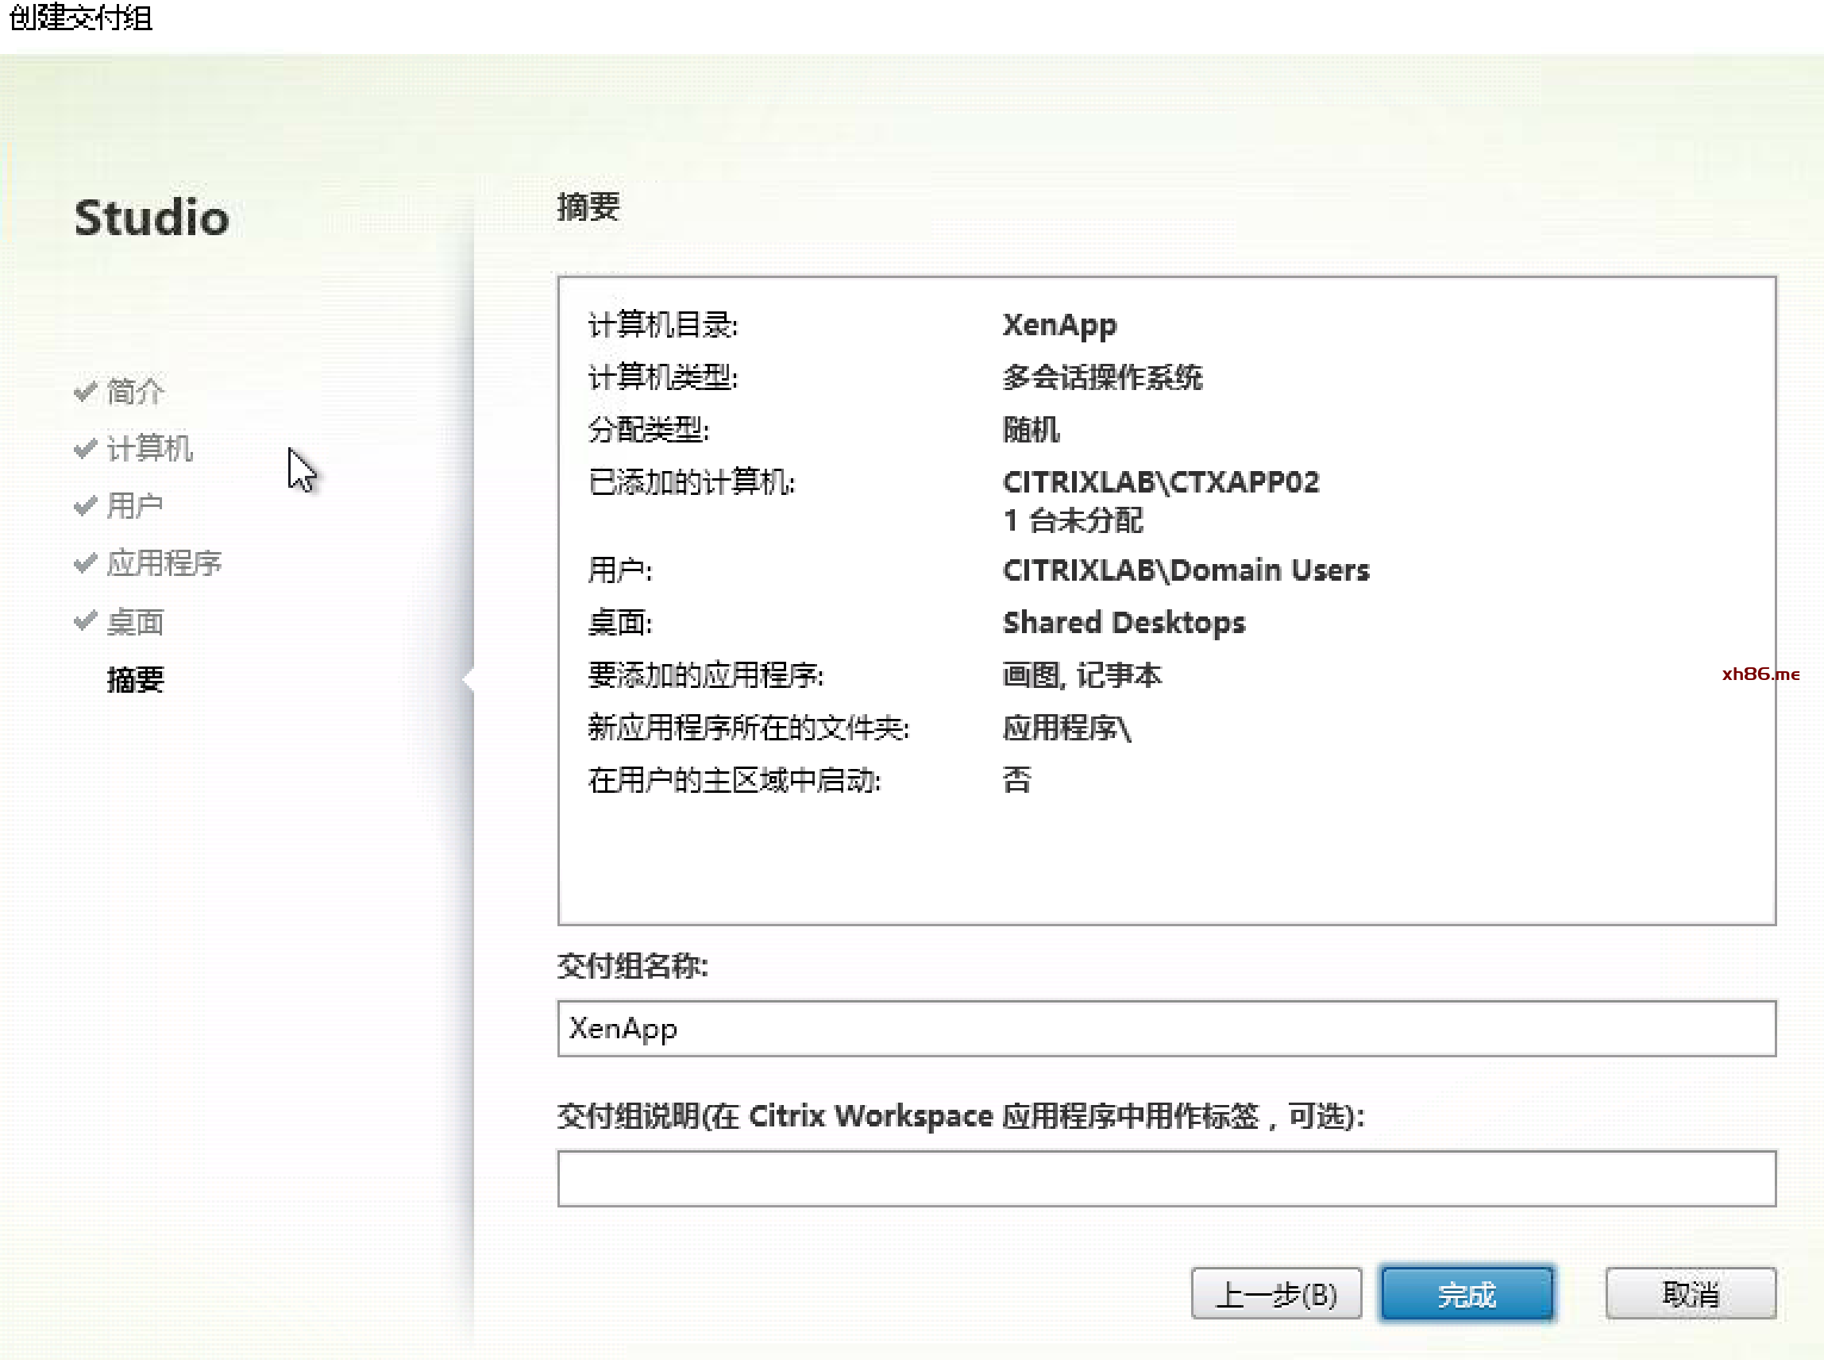Click the checkmark icon beside 简介
The image size is (1824, 1360).
click(85, 391)
